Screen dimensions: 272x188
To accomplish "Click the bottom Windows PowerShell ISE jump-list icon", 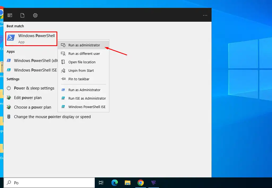I will pos(63,107).
